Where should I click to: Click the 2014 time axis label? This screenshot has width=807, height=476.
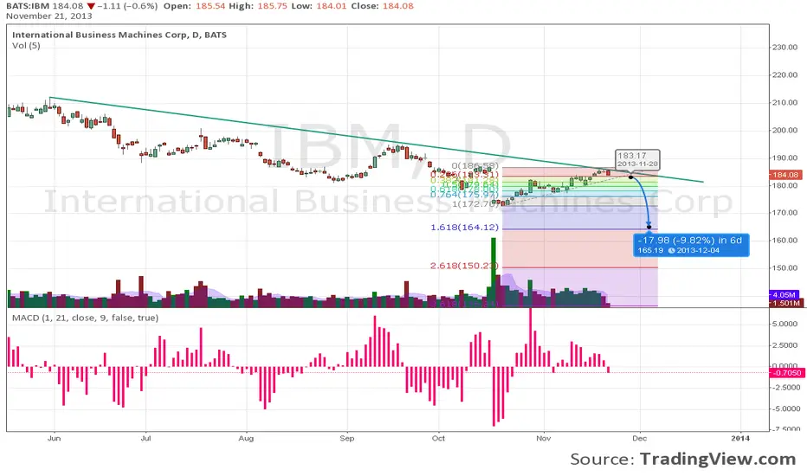pyautogui.click(x=740, y=439)
